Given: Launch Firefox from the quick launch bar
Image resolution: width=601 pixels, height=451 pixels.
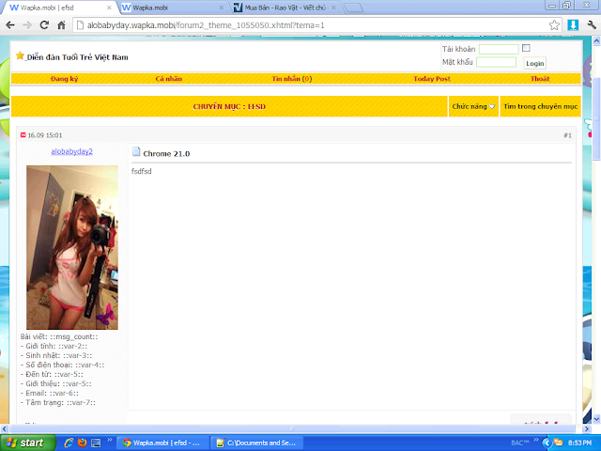Looking at the screenshot, I should [83, 442].
